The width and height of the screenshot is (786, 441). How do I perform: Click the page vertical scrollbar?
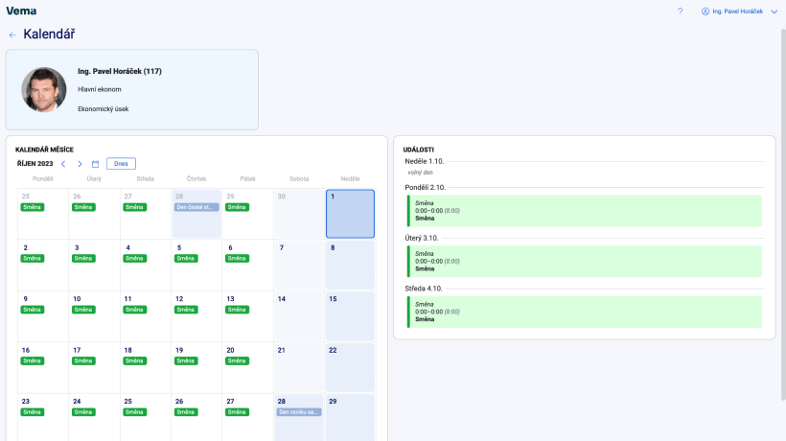click(x=783, y=216)
